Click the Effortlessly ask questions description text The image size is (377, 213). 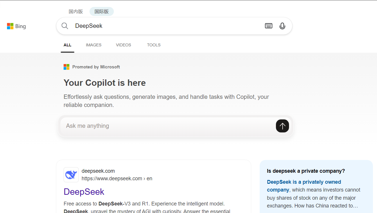166,101
